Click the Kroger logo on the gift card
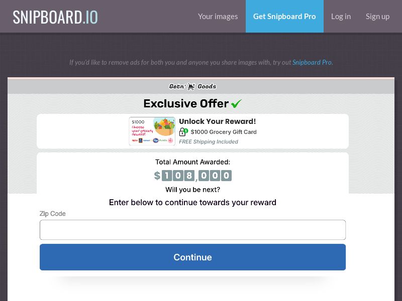The width and height of the screenshot is (402, 301). click(x=156, y=139)
